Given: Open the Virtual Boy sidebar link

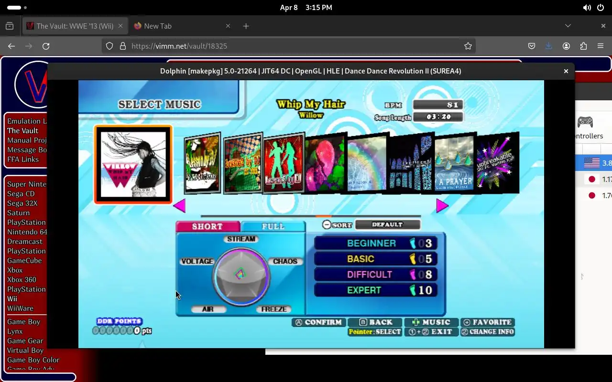Looking at the screenshot, I should 25,350.
